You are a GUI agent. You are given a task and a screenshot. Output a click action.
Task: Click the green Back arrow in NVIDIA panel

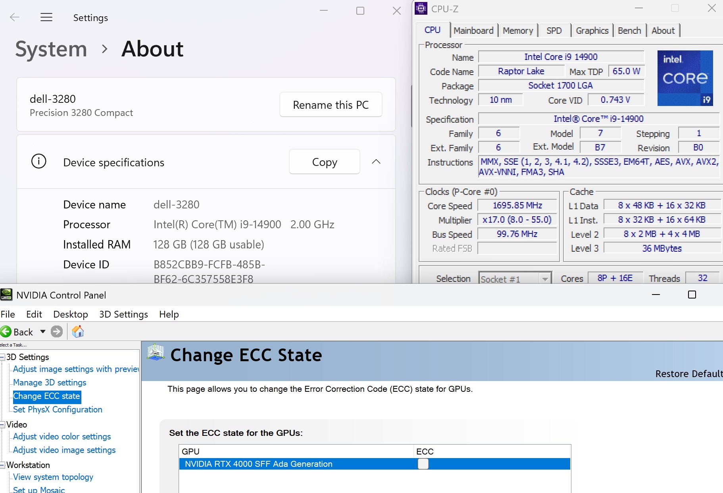tap(6, 331)
